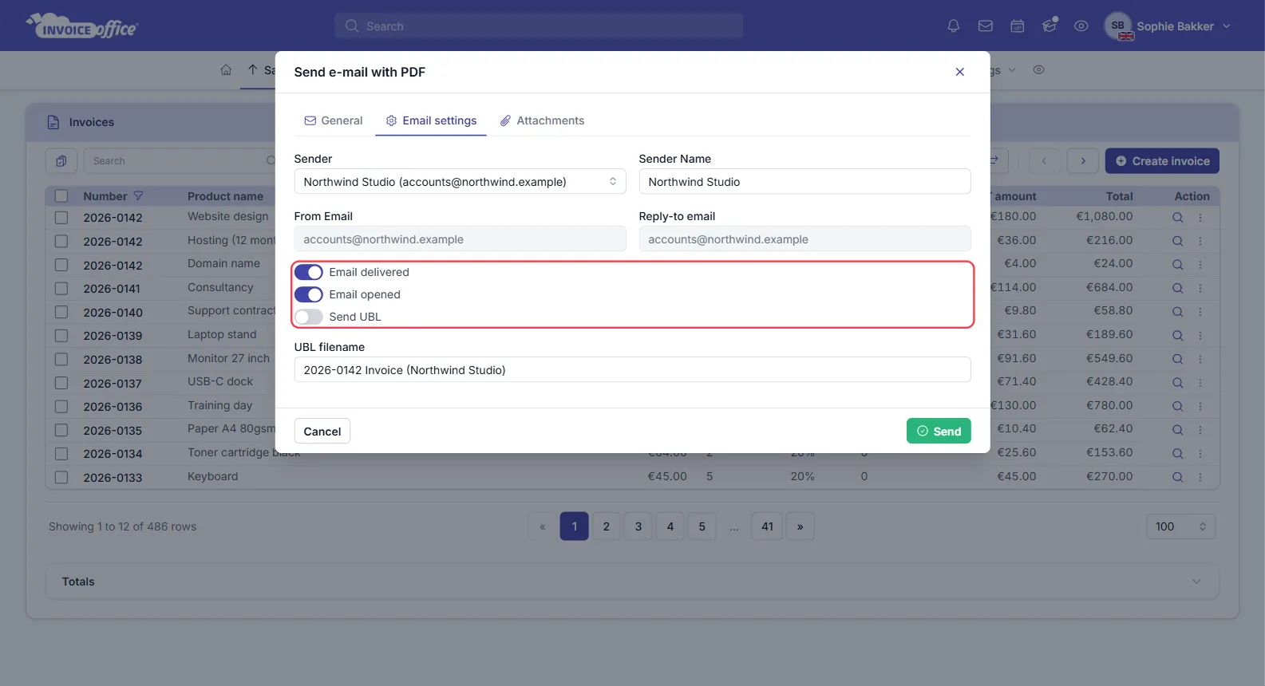1265x686 pixels.
Task: Click the Sender Name input field
Action: click(x=804, y=182)
